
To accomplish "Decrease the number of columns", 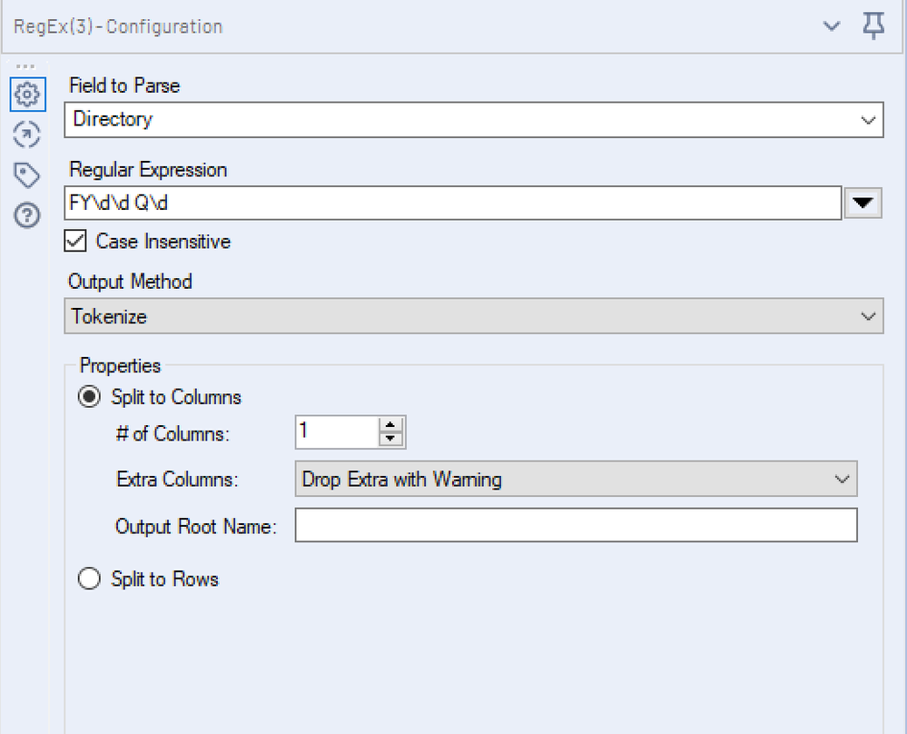I will pos(391,439).
